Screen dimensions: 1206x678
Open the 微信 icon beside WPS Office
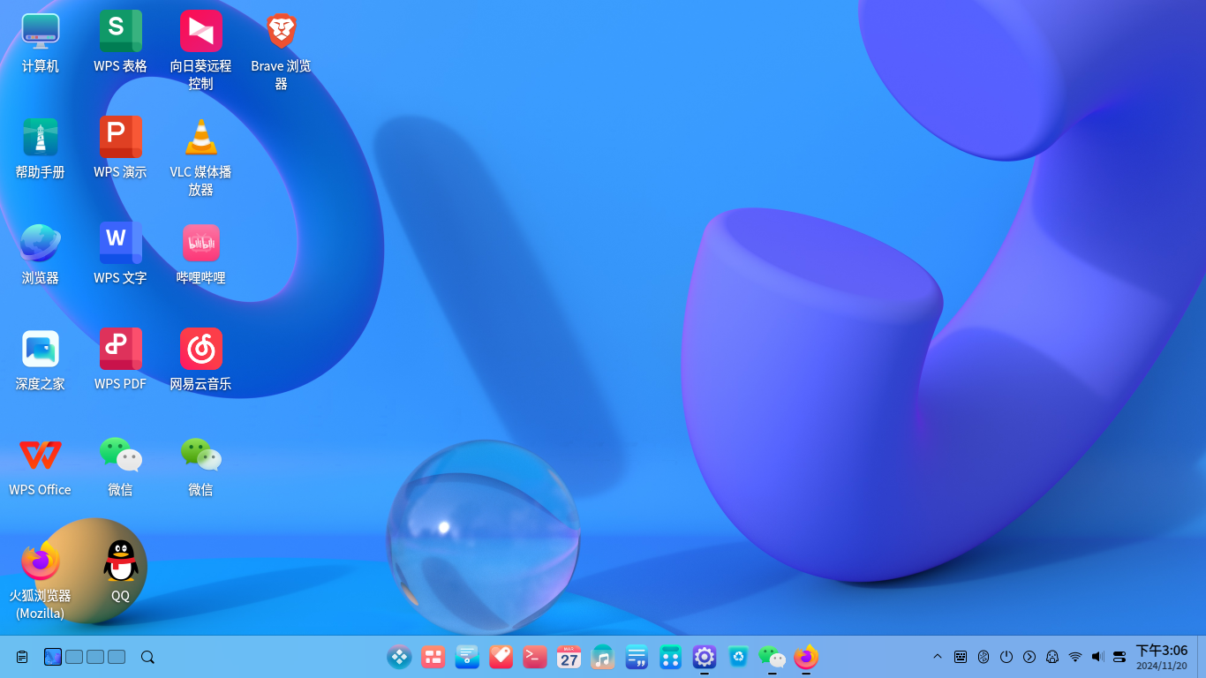click(x=120, y=456)
